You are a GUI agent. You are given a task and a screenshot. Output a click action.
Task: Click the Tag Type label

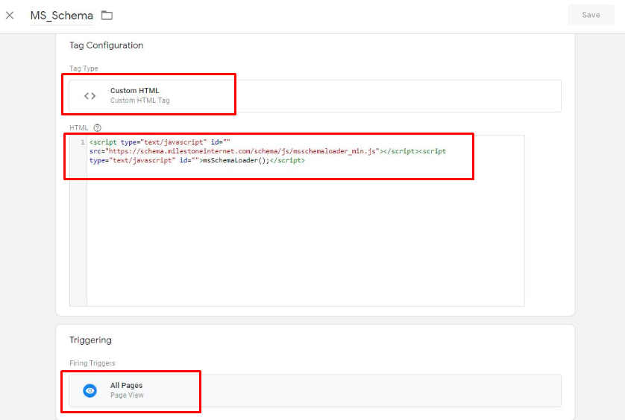(84, 69)
